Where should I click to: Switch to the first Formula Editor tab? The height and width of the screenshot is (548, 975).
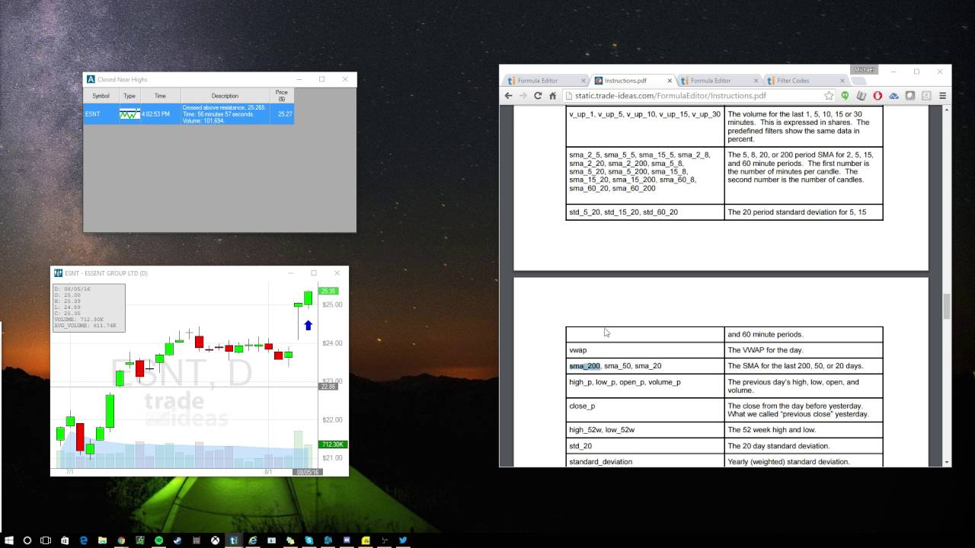click(x=546, y=81)
